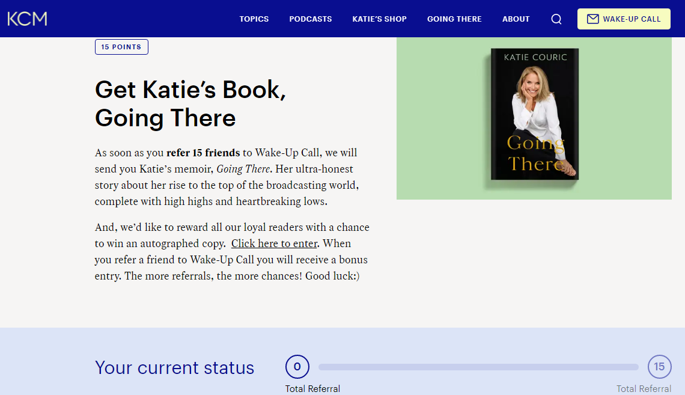The width and height of the screenshot is (685, 395).
Task: Follow the 'Click here to enter' link
Action: tap(275, 243)
